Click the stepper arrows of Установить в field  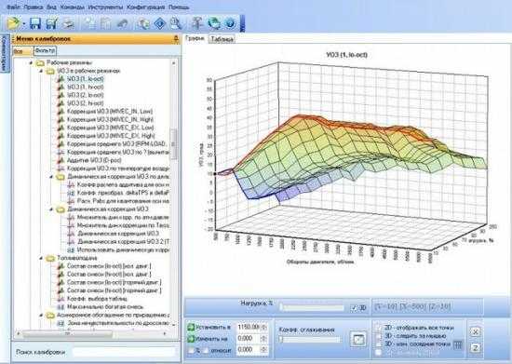click(263, 327)
